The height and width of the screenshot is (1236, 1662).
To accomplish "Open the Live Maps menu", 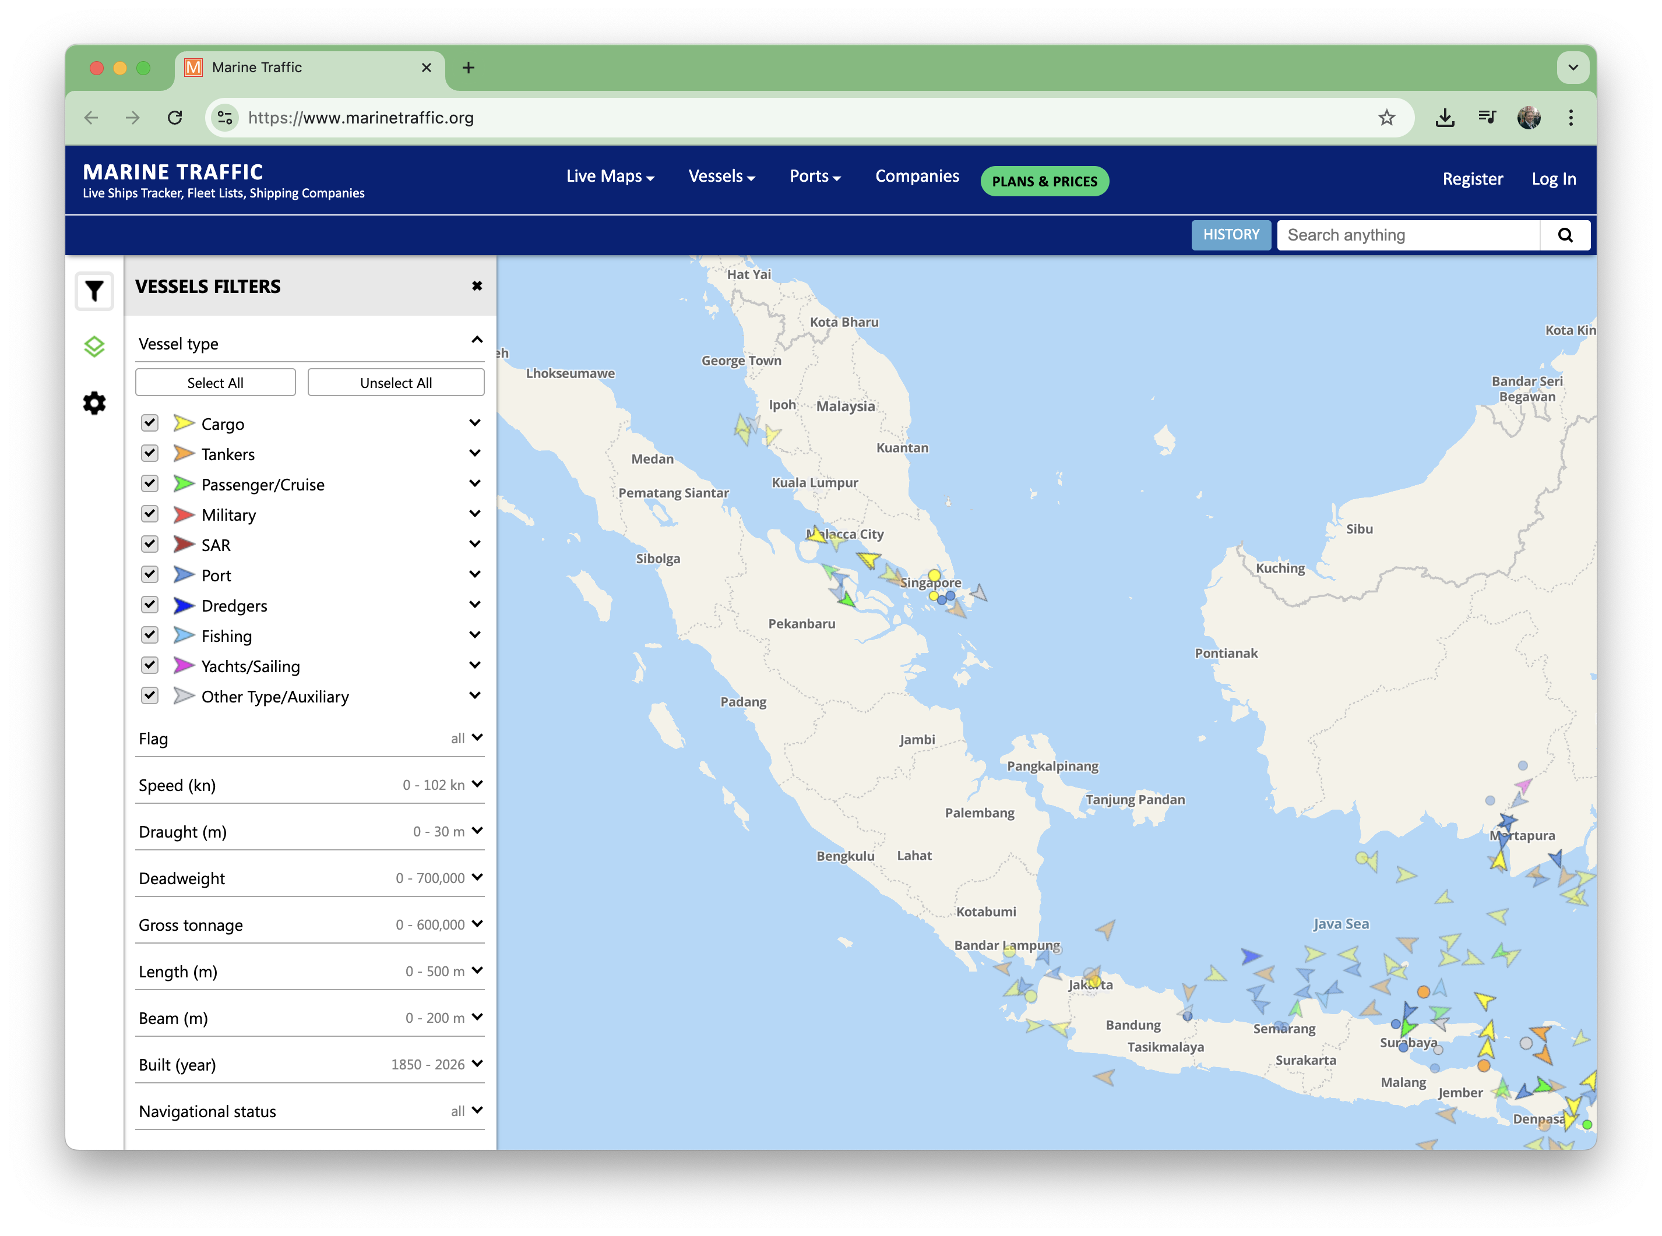I will coord(608,176).
